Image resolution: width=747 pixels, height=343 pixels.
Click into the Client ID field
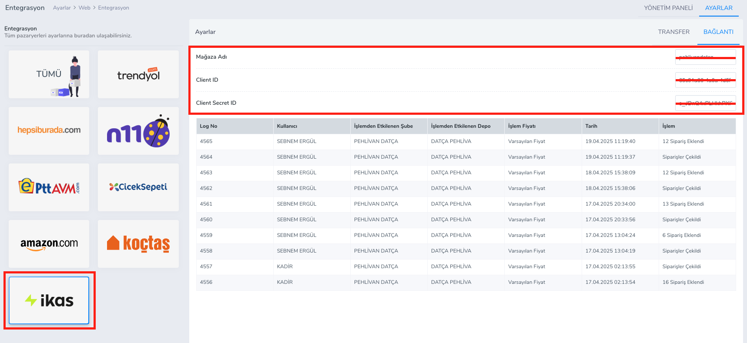[x=705, y=80]
